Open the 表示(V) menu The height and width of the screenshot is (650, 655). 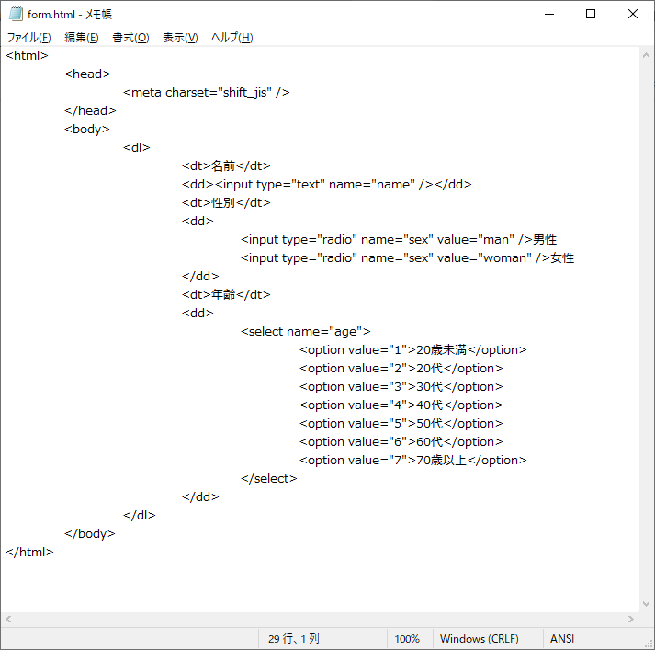click(x=180, y=38)
